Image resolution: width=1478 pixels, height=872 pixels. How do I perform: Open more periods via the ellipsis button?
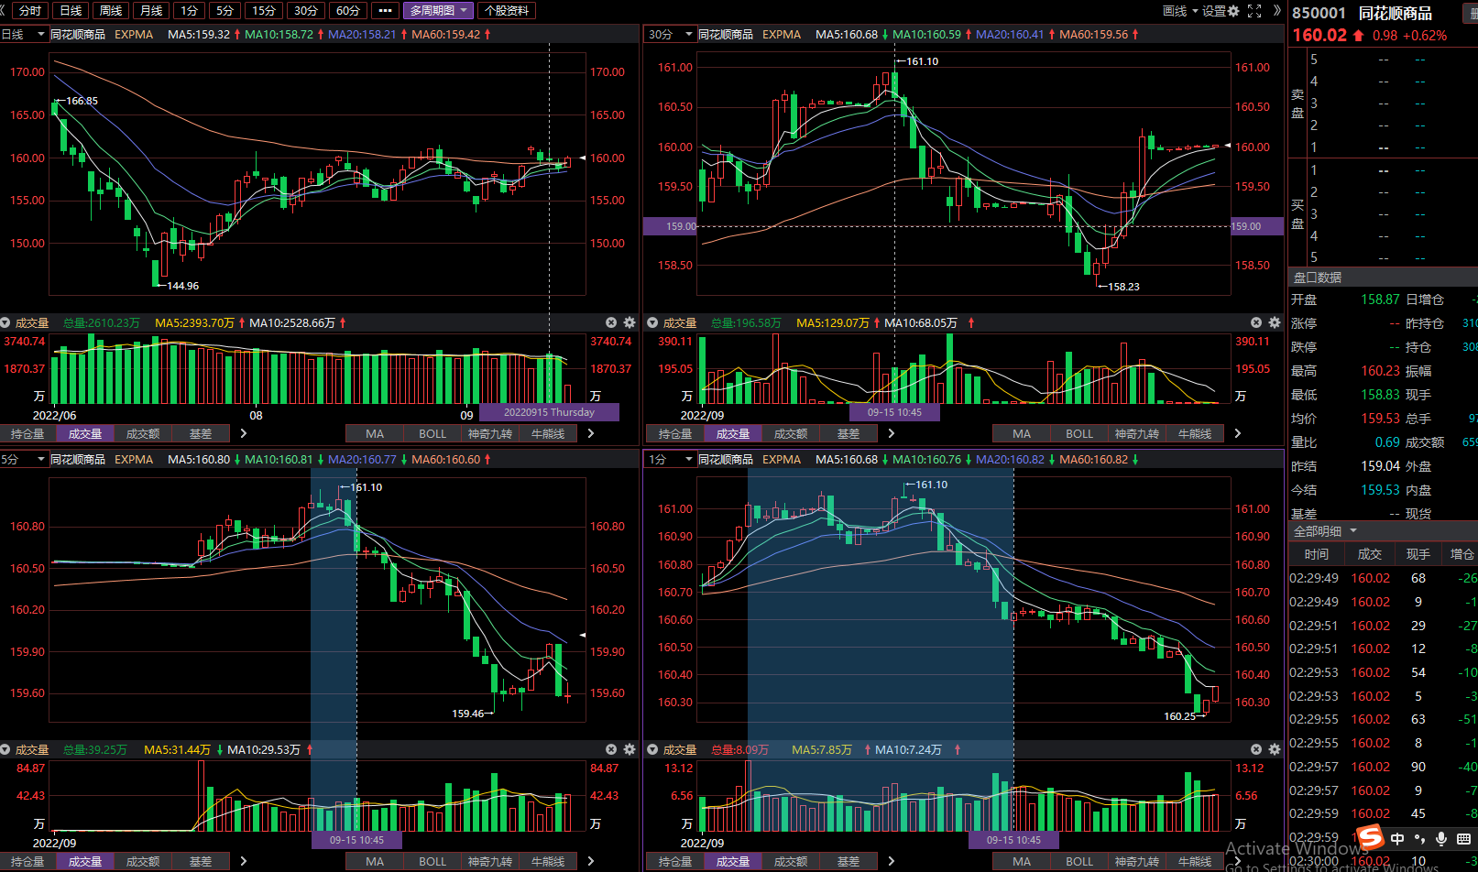pos(385,11)
